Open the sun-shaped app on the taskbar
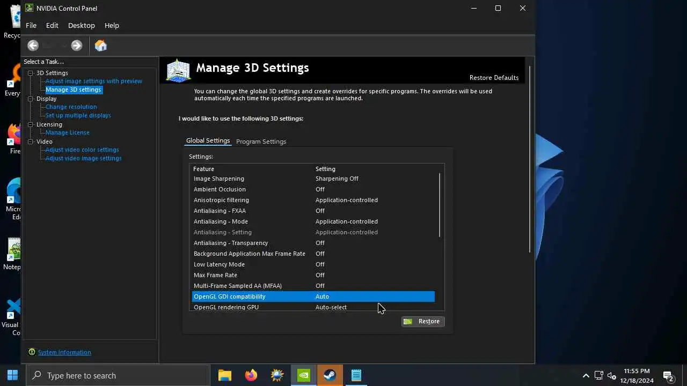 point(277,375)
